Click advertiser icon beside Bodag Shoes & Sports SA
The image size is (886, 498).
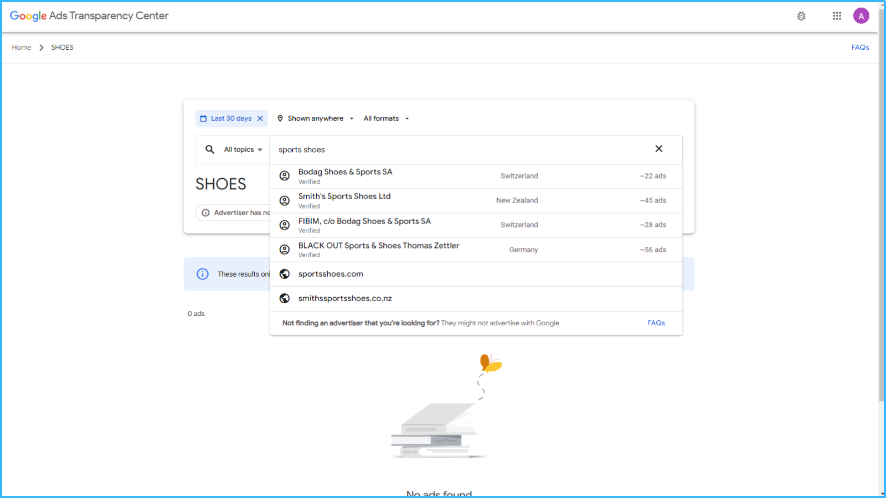(x=285, y=176)
